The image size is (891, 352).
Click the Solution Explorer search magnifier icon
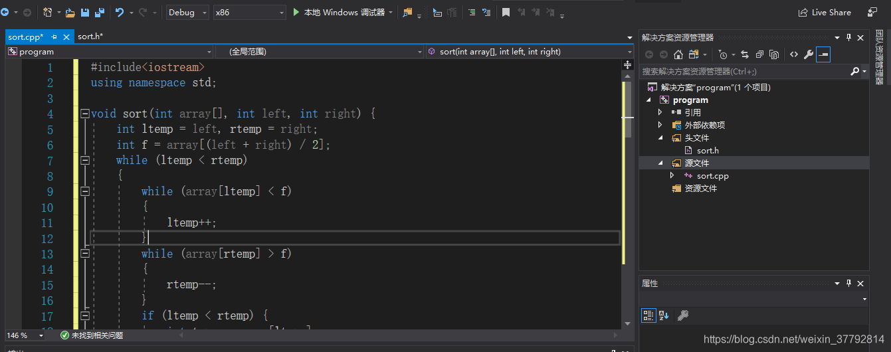[x=855, y=71]
